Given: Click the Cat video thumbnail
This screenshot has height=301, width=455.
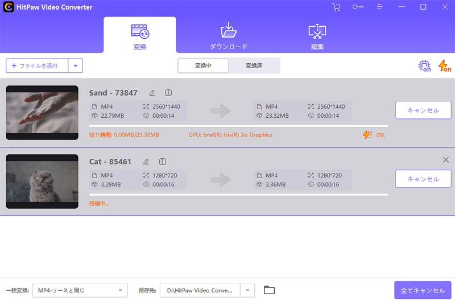Looking at the screenshot, I should [x=42, y=182].
